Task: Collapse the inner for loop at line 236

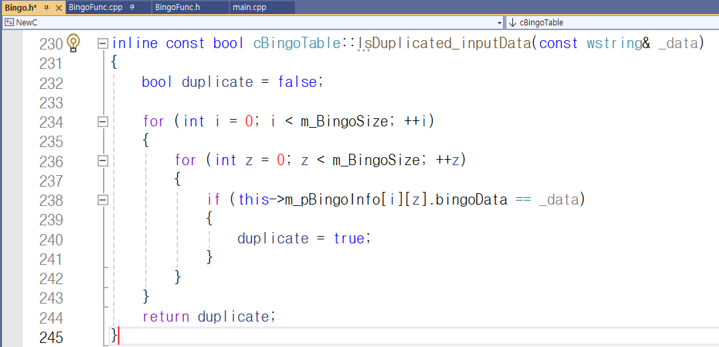Action: [x=103, y=160]
